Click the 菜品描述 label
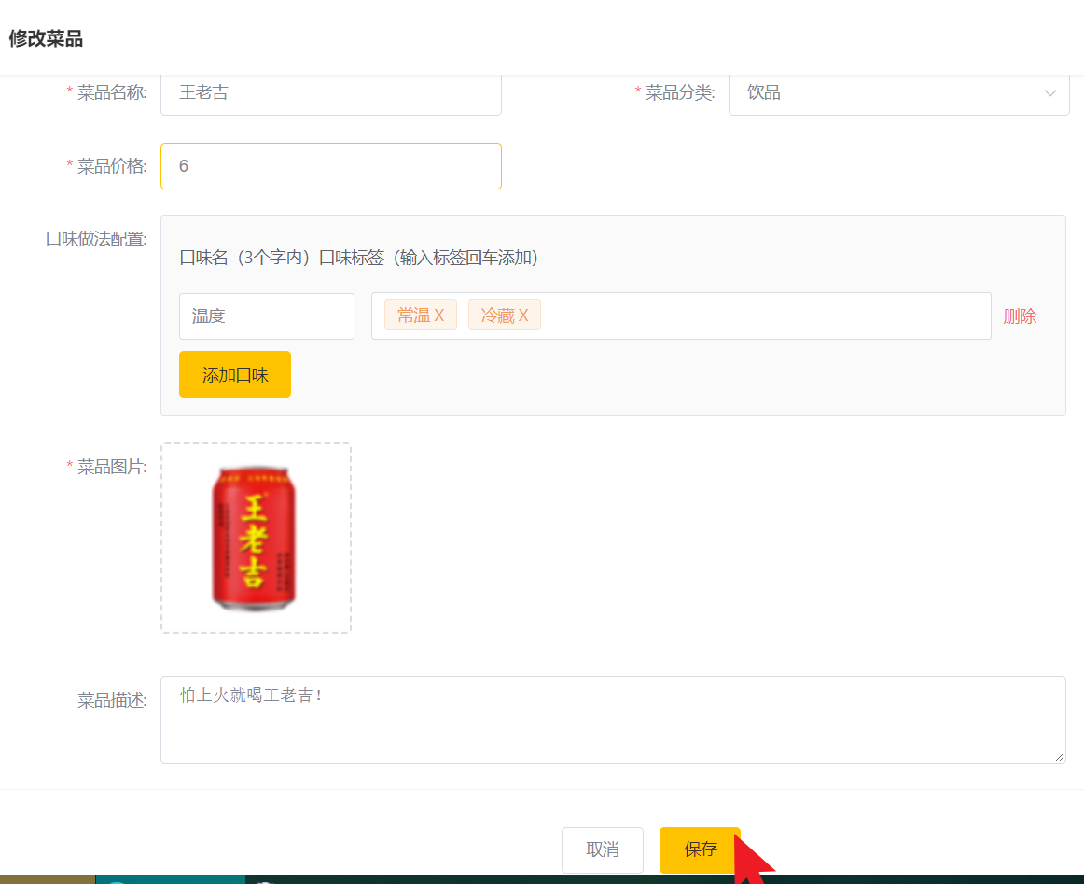 pyautogui.click(x=111, y=700)
